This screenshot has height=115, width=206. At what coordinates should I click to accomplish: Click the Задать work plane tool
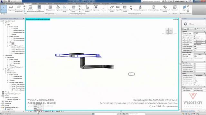click(x=184, y=8)
